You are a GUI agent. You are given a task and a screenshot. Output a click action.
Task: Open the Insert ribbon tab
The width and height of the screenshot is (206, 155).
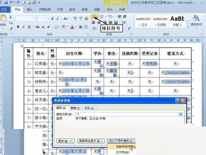[29, 10]
